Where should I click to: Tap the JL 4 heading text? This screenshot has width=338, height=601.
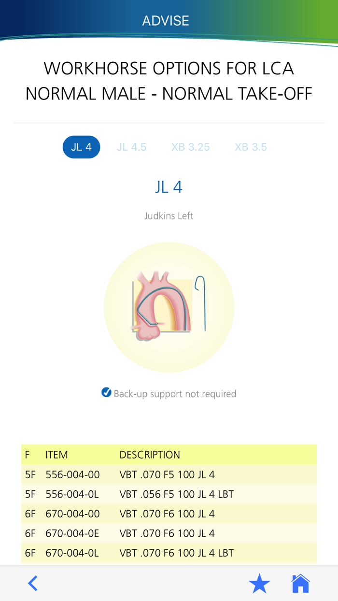(x=169, y=187)
